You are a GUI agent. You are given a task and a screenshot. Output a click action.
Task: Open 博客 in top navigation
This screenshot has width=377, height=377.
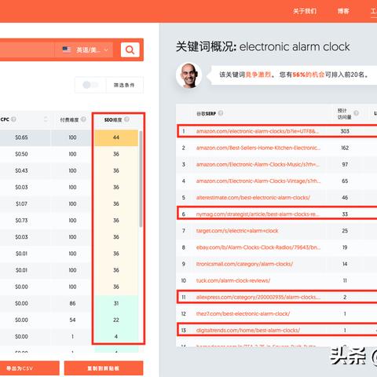pyautogui.click(x=343, y=11)
